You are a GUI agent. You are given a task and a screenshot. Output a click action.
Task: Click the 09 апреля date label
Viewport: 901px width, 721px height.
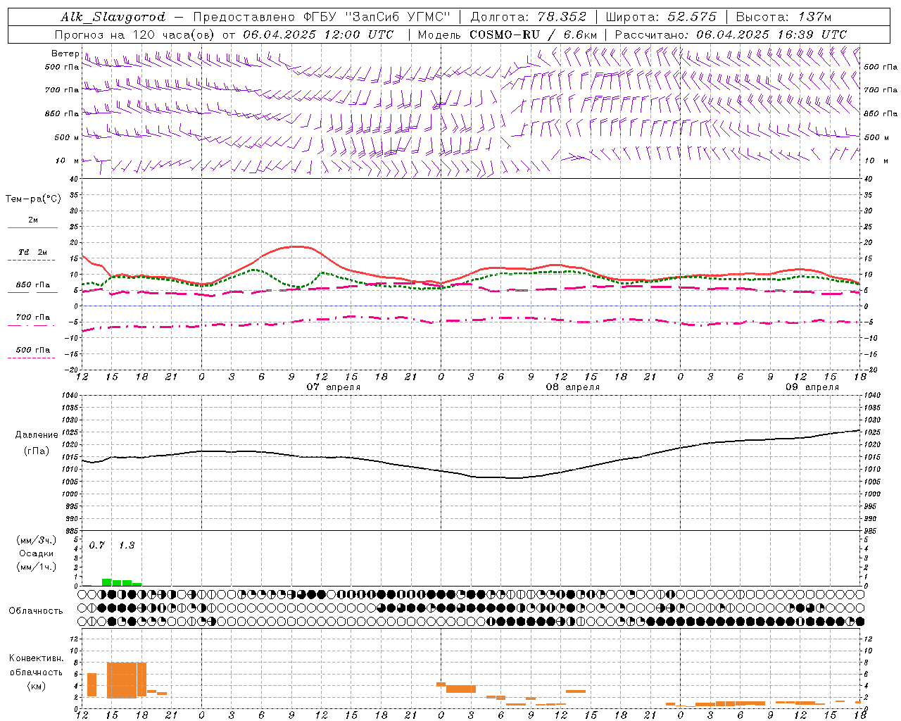click(812, 387)
